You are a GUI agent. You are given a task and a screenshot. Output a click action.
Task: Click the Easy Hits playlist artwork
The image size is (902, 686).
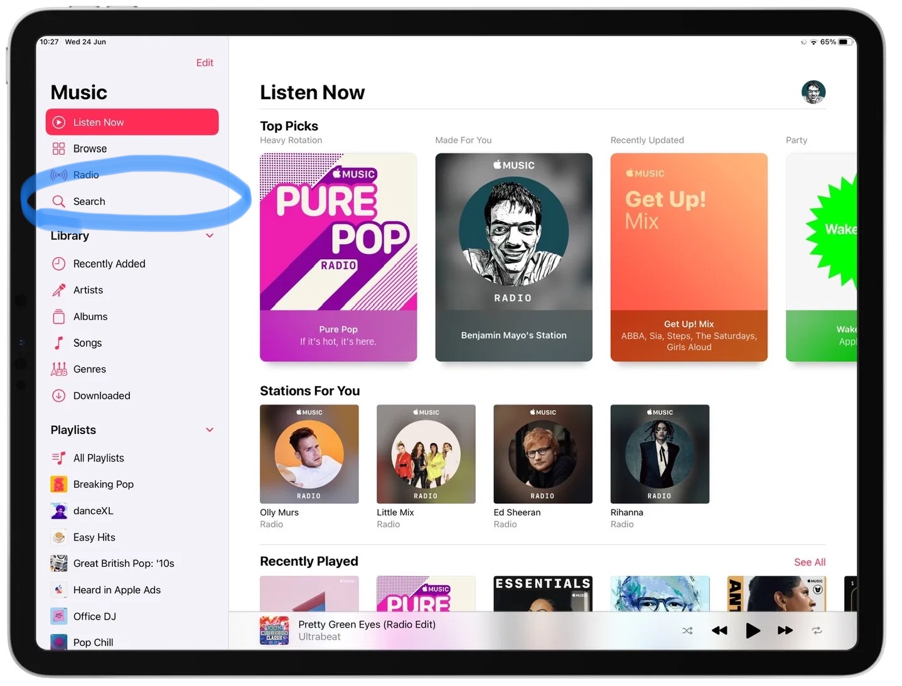coord(58,537)
